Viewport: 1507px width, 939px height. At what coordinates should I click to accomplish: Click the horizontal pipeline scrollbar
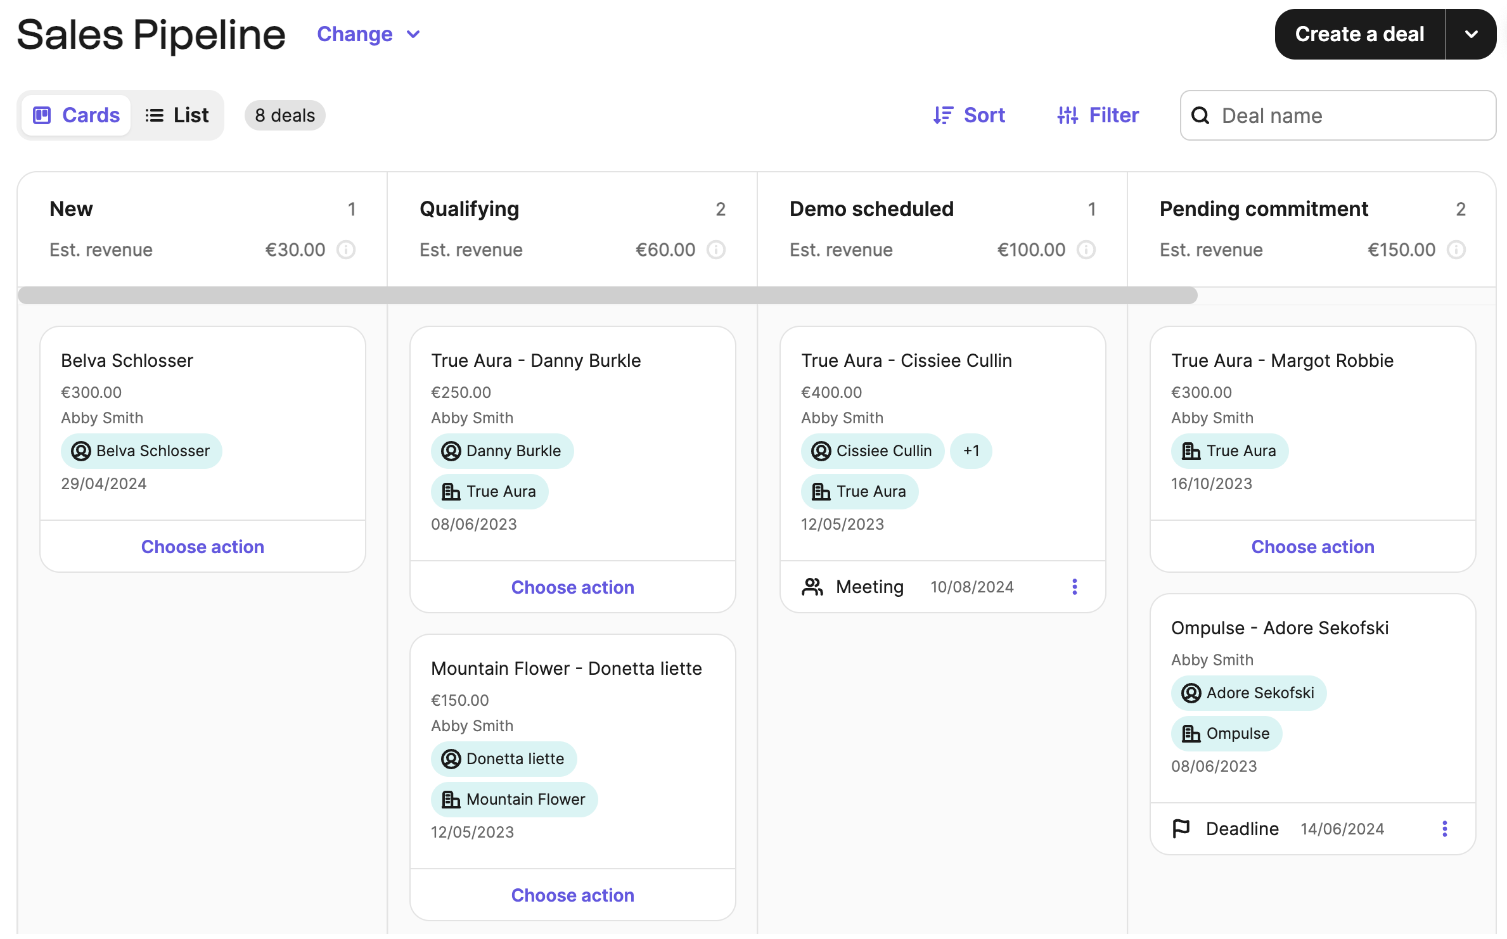click(608, 295)
